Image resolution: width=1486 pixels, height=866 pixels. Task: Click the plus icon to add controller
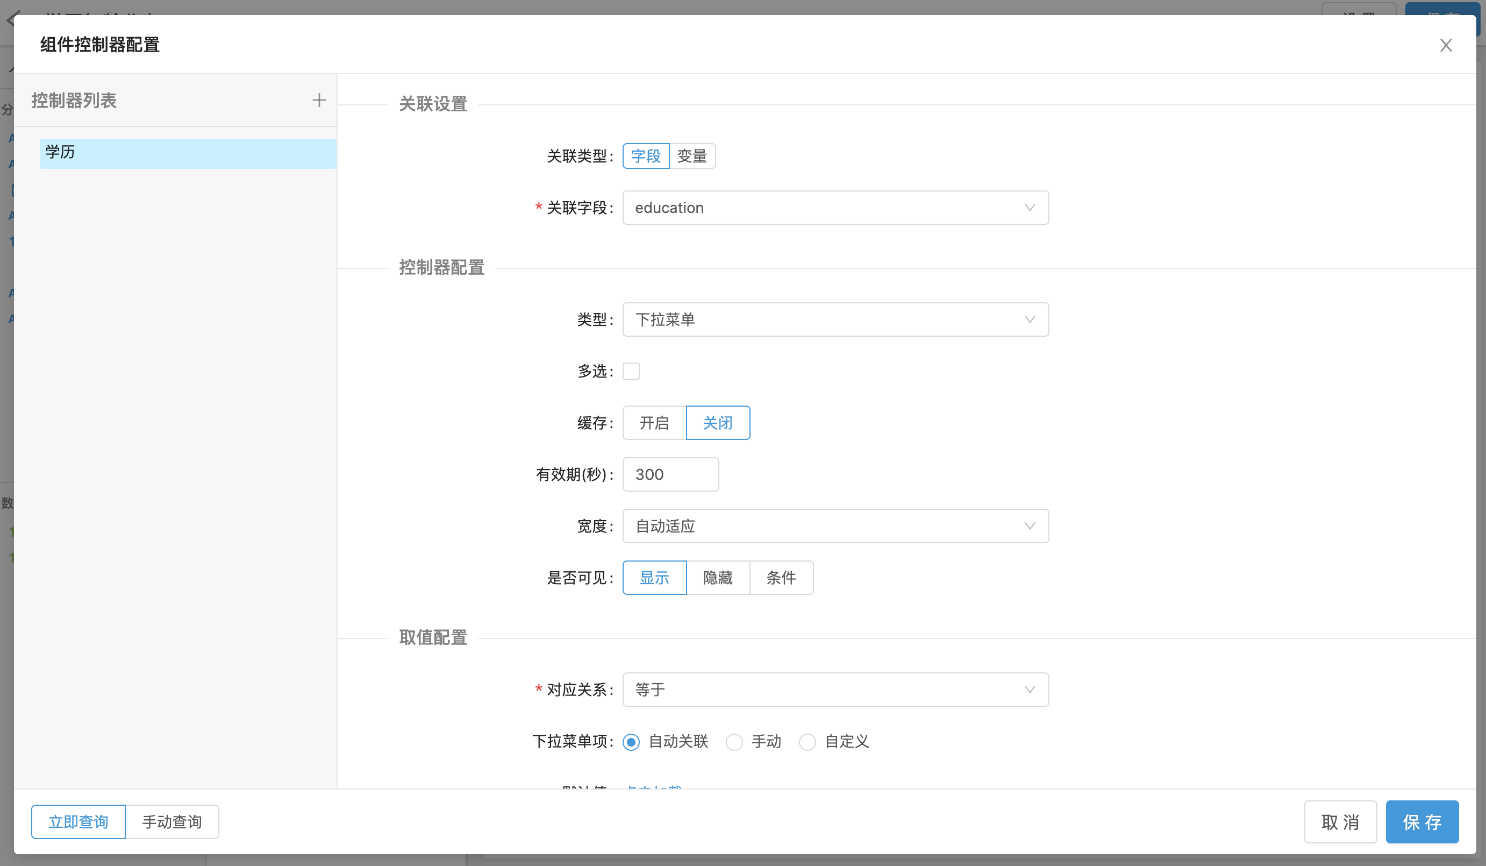point(319,100)
